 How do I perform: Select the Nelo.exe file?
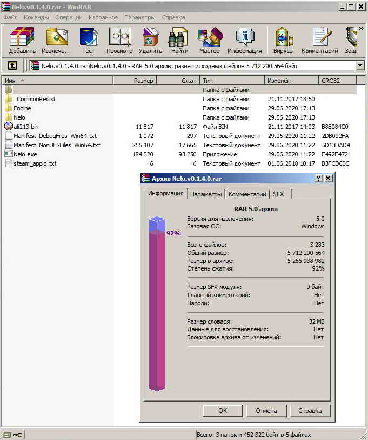click(x=25, y=154)
